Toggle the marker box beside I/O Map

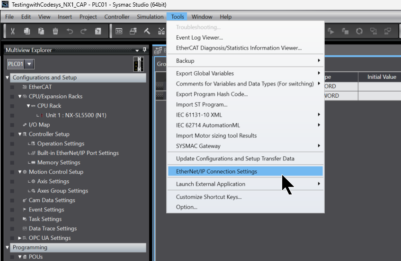pos(12,125)
